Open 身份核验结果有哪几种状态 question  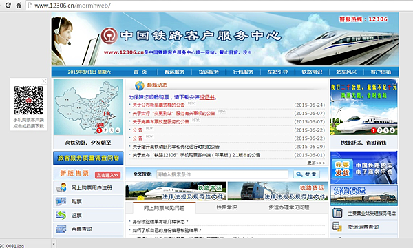coord(160,222)
